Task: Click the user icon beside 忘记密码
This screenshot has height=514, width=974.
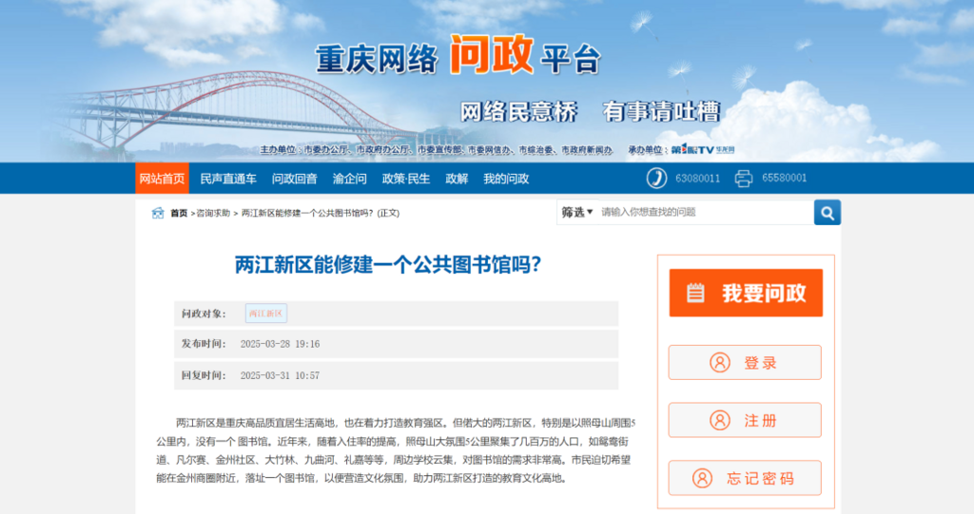Action: click(x=702, y=479)
